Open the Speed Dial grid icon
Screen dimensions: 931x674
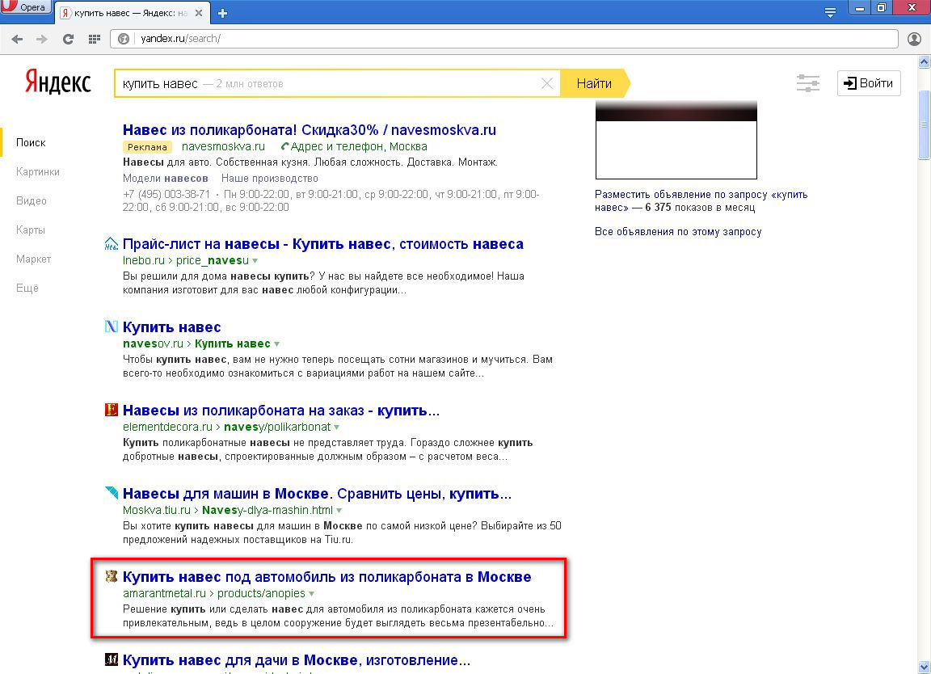coord(94,39)
